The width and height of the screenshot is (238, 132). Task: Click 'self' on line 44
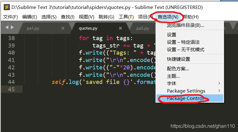58,82
